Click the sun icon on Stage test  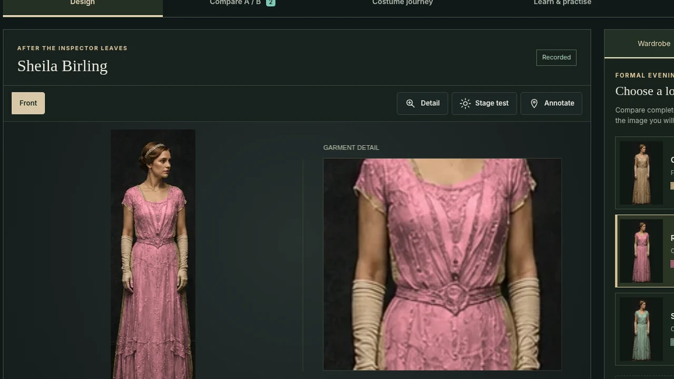click(465, 103)
